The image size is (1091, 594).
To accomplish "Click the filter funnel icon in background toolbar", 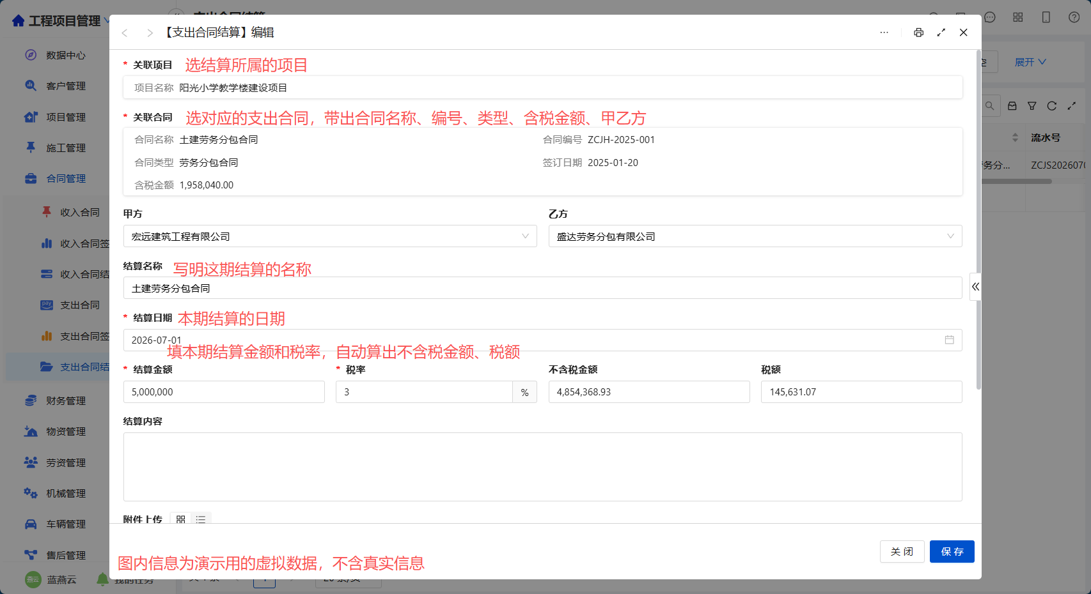I will pos(1032,106).
